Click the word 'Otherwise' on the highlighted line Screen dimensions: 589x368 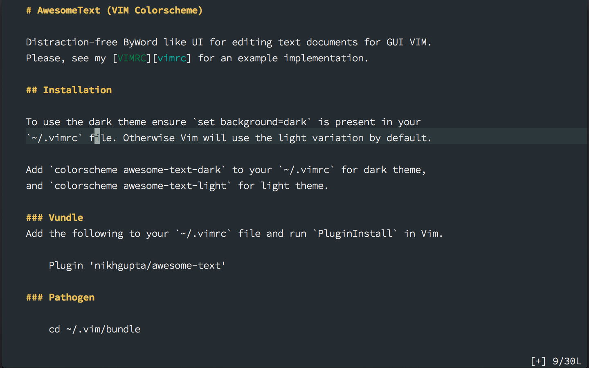click(149, 138)
